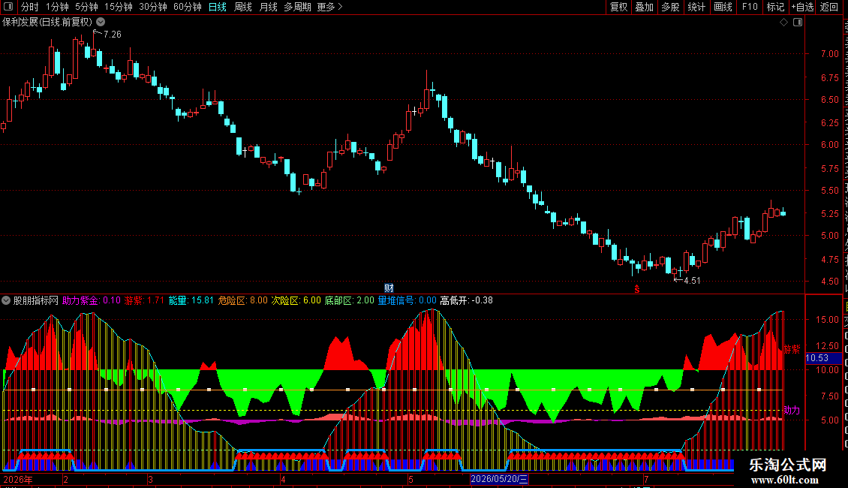848x488 pixels.
Task: Click 游紫: 1.71 indicator value
Action: 144,300
